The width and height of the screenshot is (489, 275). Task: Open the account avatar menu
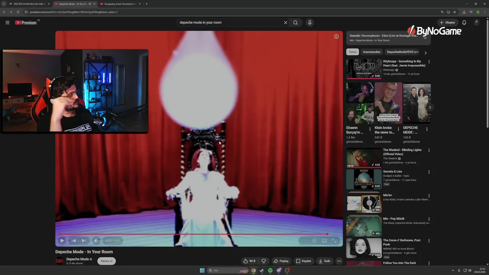click(x=476, y=23)
